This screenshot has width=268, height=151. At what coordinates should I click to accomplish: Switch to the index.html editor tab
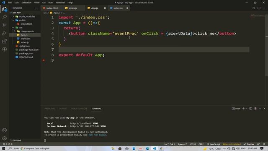[52, 8]
